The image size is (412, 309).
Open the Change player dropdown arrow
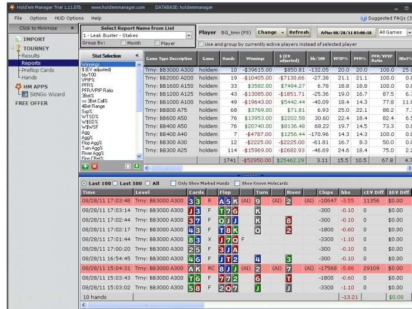tap(283, 32)
